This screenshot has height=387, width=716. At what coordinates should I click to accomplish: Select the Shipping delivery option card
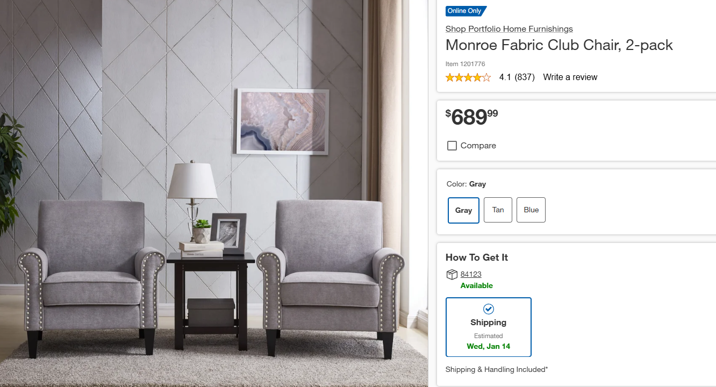click(489, 327)
